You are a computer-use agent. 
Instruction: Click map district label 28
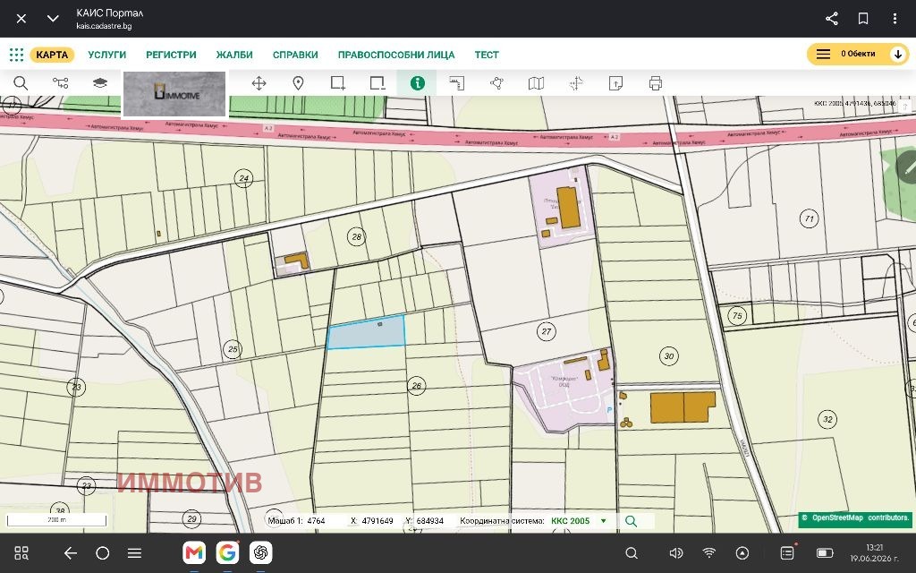point(356,236)
